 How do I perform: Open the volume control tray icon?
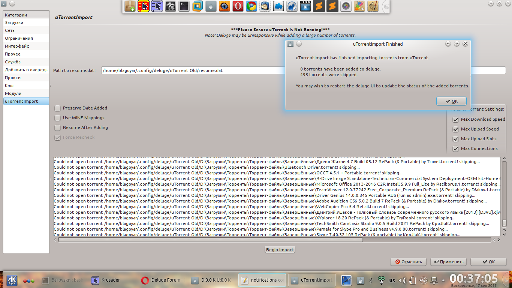(402, 280)
